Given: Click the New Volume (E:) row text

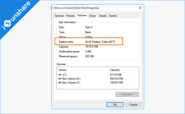Looking at the screenshot, I should pos(71,79).
